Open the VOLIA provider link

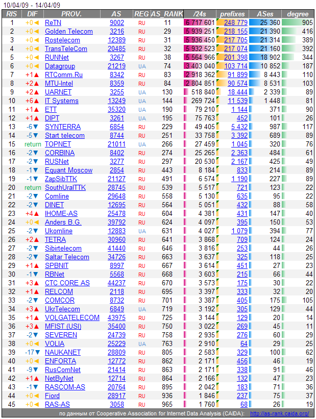(55, 343)
